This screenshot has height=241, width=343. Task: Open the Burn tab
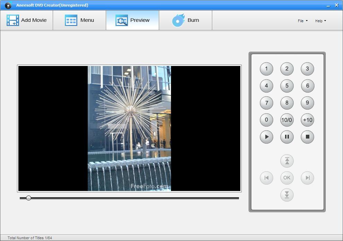click(x=186, y=20)
